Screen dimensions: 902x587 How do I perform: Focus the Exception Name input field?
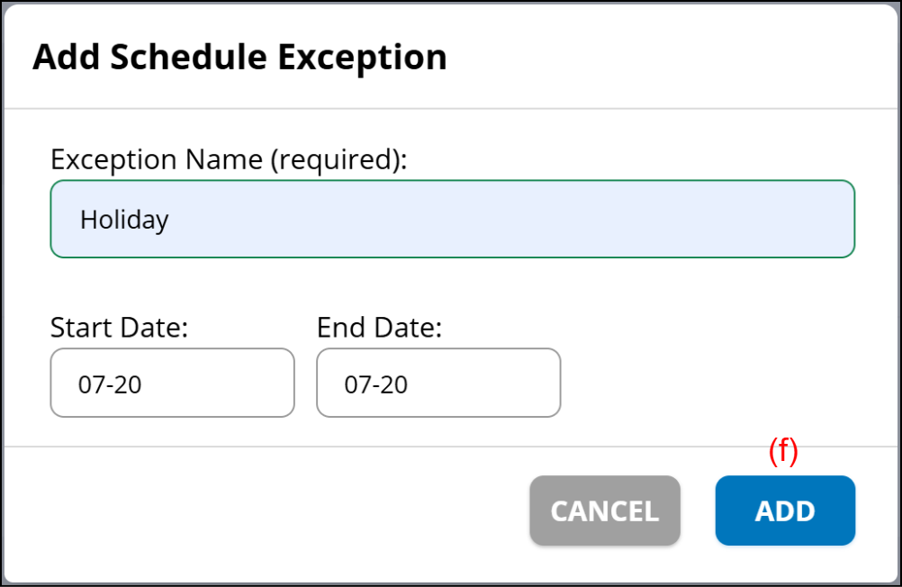click(x=452, y=219)
